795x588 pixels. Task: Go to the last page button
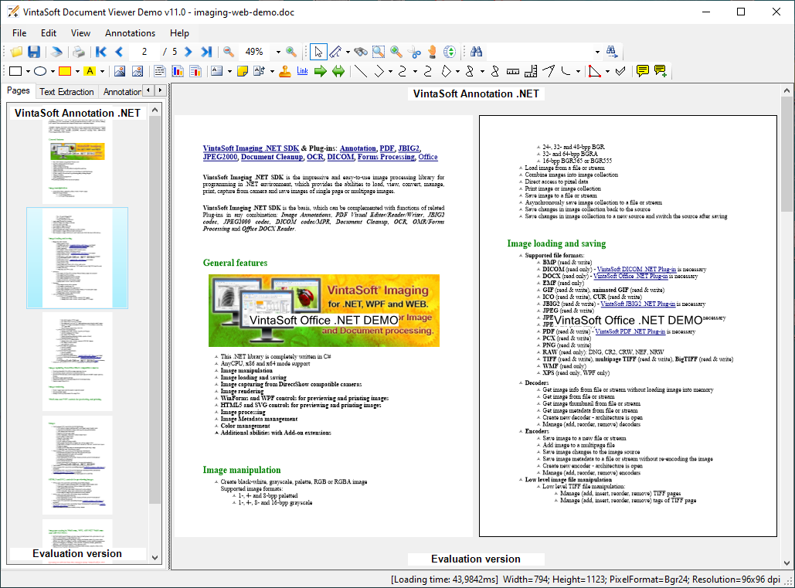click(206, 52)
